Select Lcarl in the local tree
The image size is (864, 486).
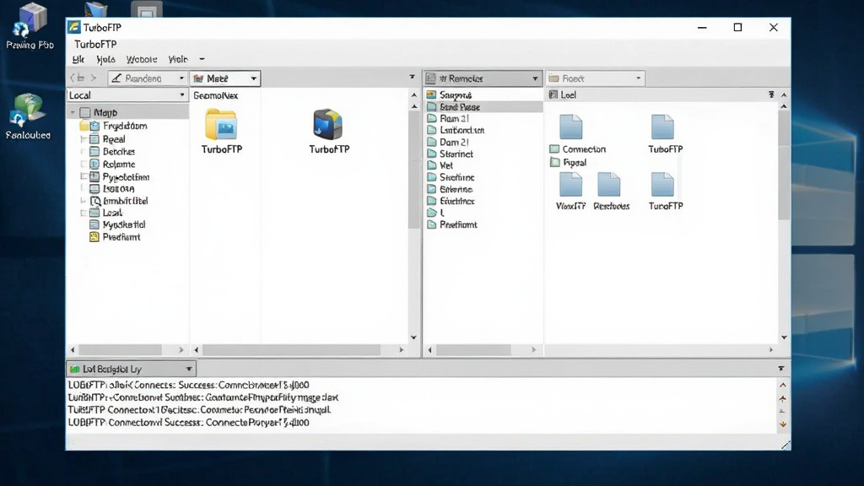112,213
